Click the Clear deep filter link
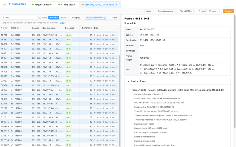This screenshot has height=147, width=236. (63, 23)
